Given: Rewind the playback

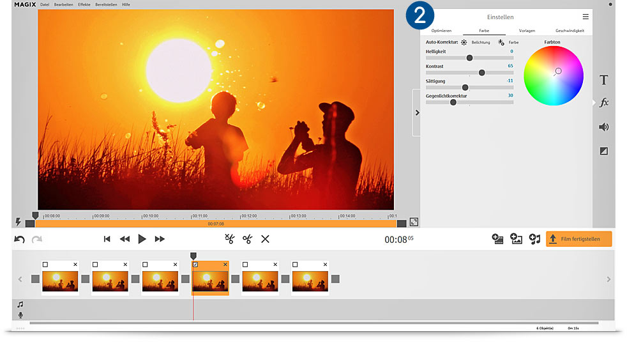Looking at the screenshot, I should pyautogui.click(x=125, y=239).
